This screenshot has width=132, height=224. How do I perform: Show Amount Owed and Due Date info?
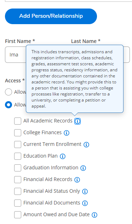coord(94,215)
